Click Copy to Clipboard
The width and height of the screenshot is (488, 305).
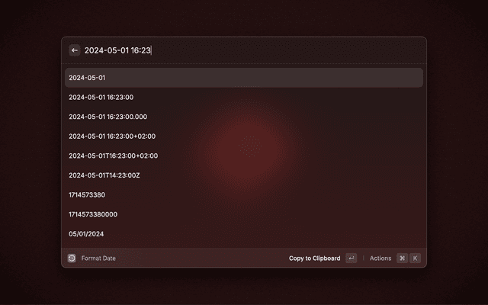[314, 258]
